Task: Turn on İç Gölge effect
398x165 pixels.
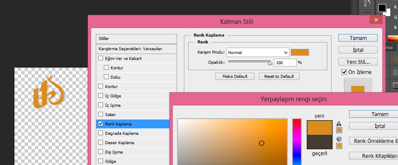Action: click(x=101, y=96)
